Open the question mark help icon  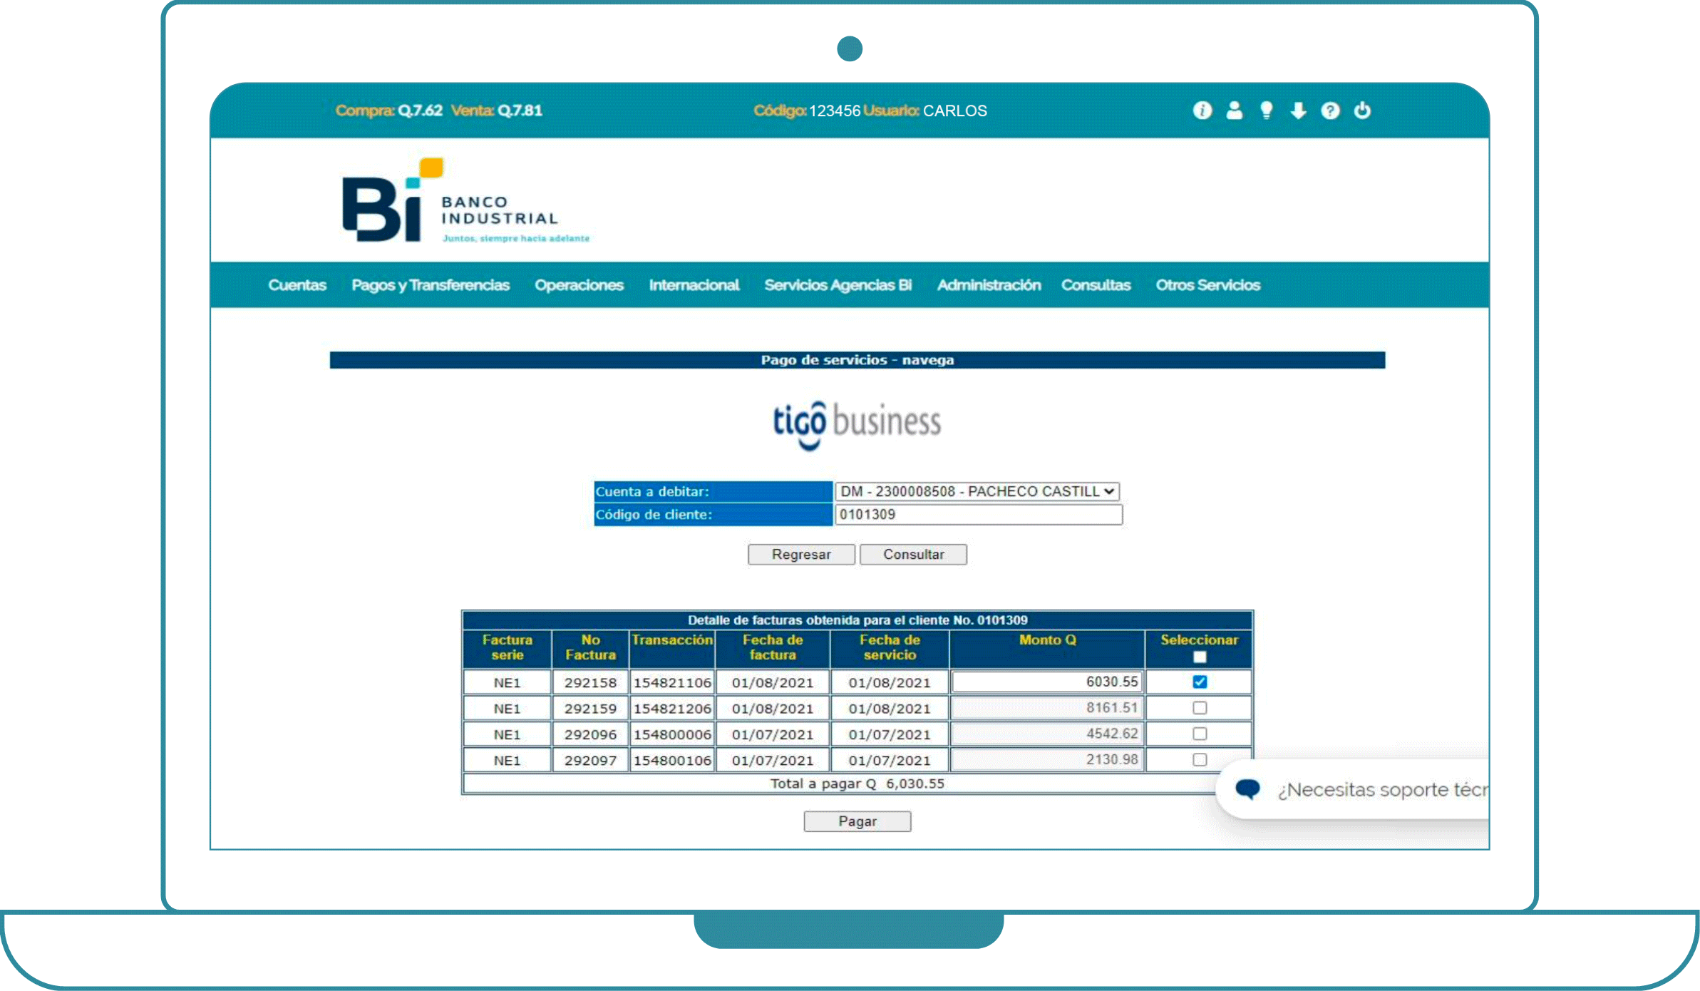pyautogui.click(x=1330, y=111)
